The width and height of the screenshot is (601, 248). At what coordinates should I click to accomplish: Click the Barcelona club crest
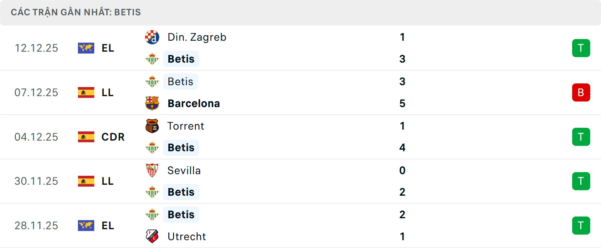pyautogui.click(x=152, y=103)
